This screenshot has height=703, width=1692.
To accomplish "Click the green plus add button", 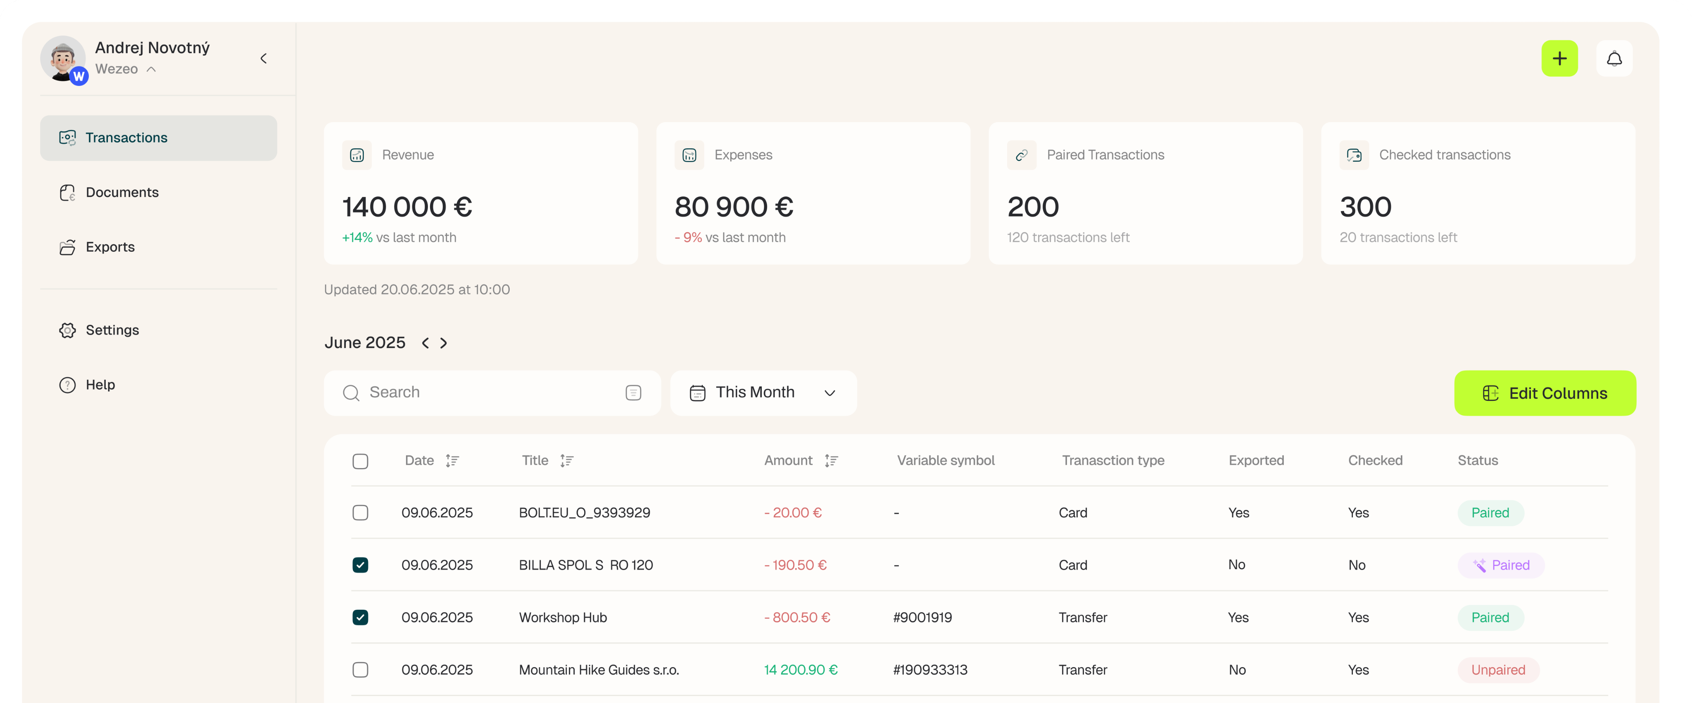I will 1559,59.
